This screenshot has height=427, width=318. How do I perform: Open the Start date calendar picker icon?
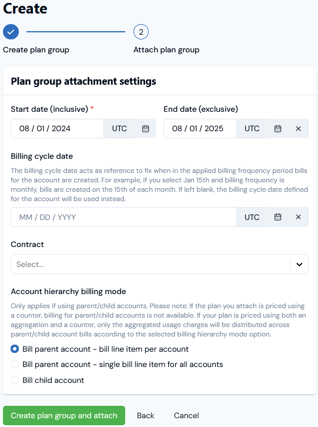coord(146,129)
